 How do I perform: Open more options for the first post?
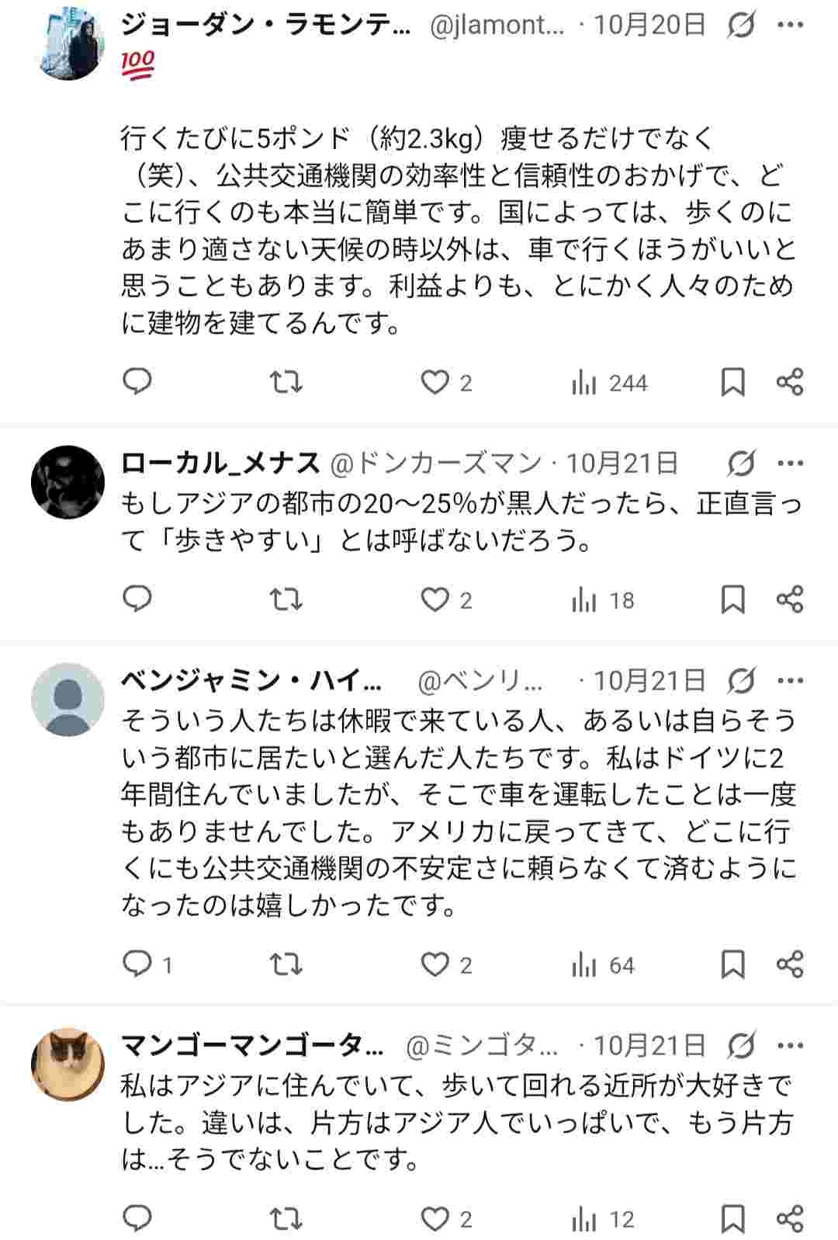(x=791, y=23)
